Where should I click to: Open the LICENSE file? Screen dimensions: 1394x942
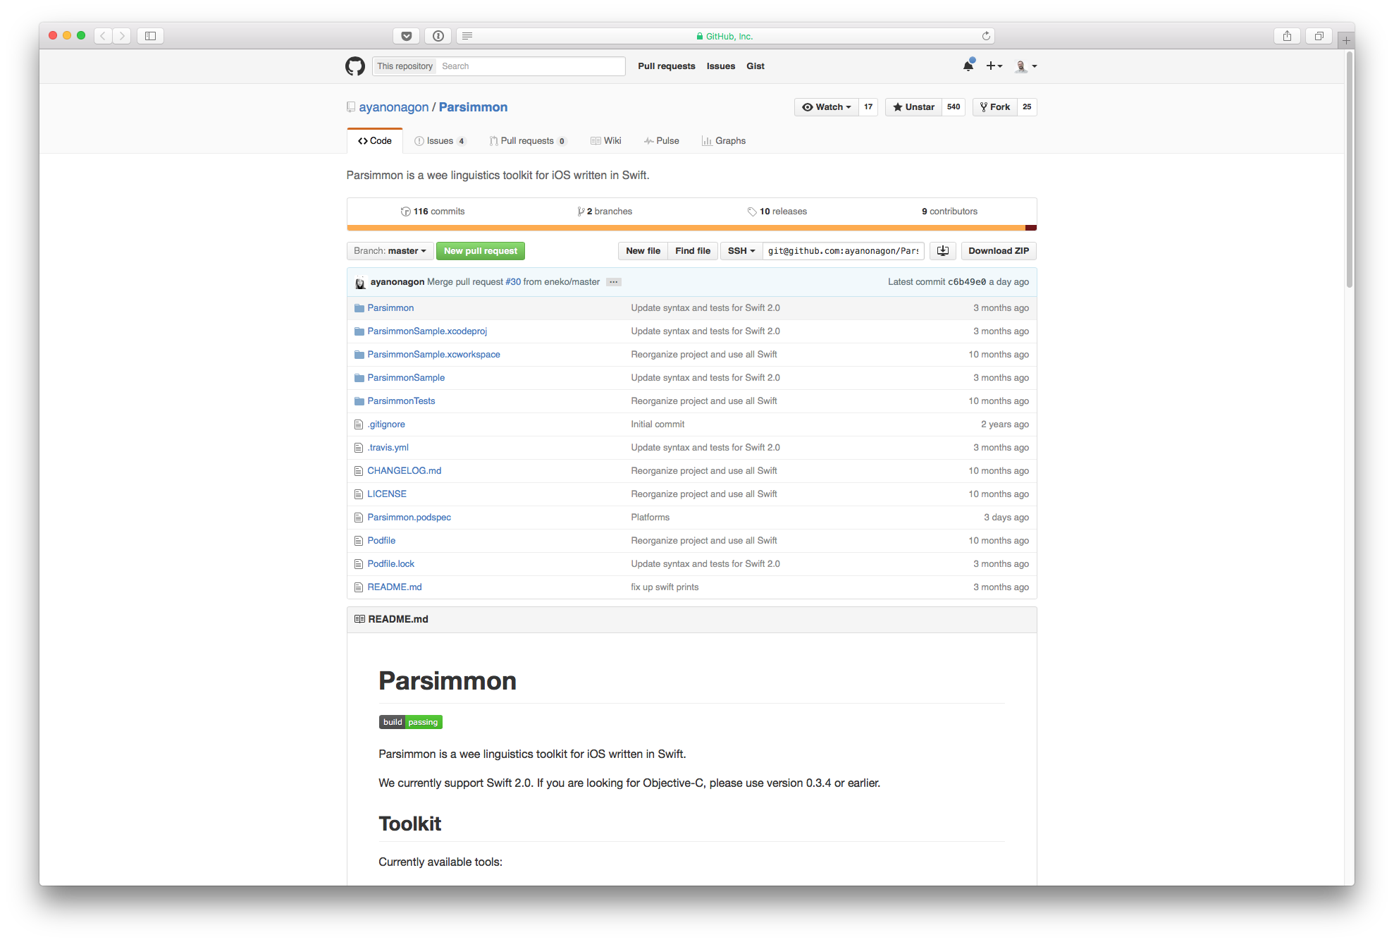tap(387, 494)
